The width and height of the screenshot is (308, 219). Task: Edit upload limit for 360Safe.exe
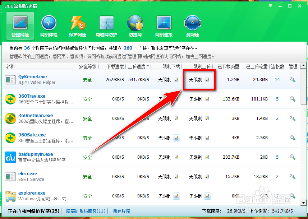pyautogui.click(x=207, y=138)
